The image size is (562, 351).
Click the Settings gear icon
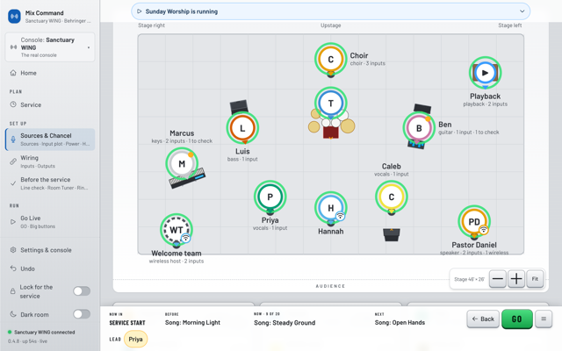point(13,250)
